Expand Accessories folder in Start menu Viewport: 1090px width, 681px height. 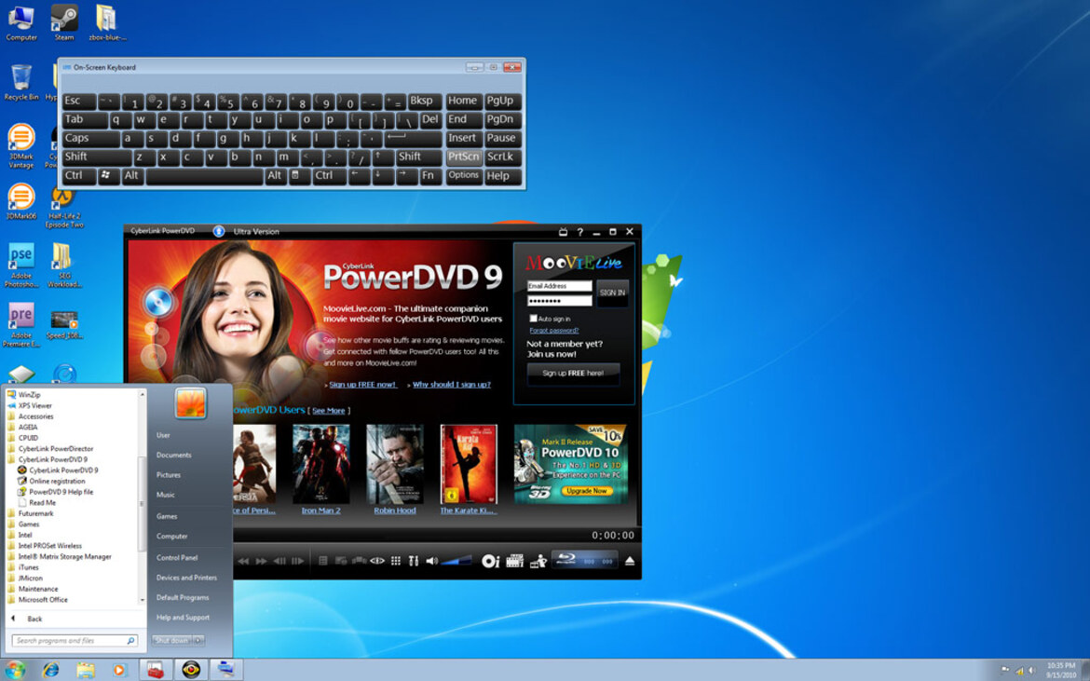pos(35,416)
